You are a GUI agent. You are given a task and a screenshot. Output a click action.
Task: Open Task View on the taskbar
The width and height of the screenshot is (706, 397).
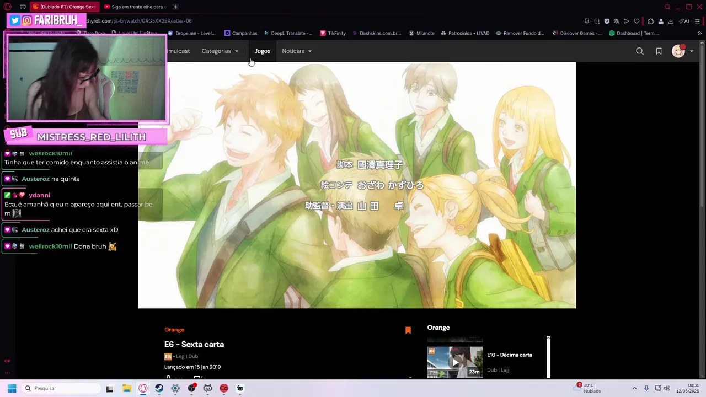(x=110, y=388)
